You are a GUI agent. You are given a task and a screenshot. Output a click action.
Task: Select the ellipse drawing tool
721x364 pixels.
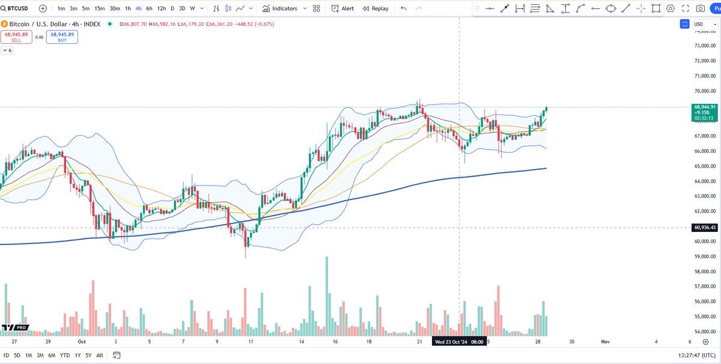tap(610, 8)
